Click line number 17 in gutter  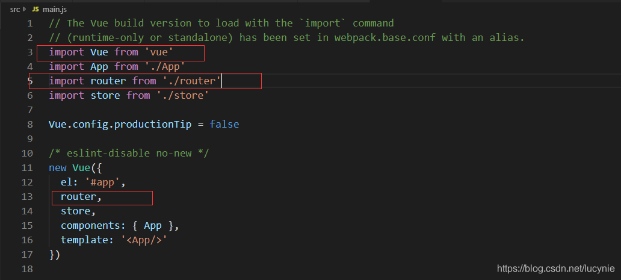pyautogui.click(x=27, y=254)
